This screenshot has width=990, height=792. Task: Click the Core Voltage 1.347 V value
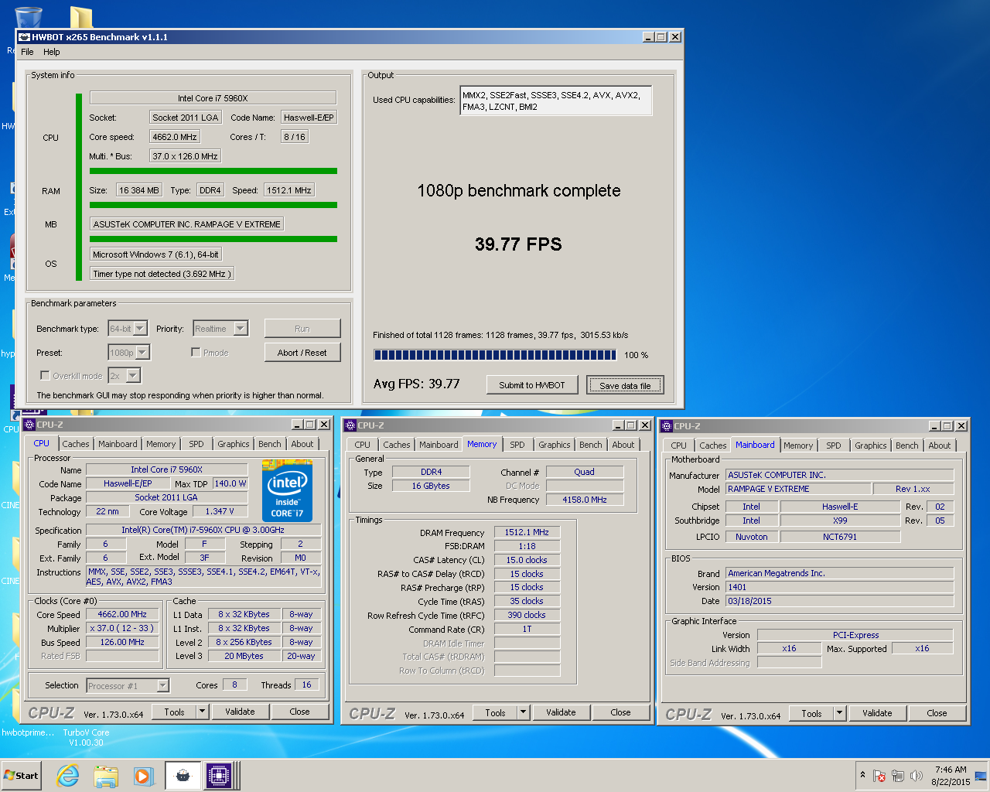(220, 511)
